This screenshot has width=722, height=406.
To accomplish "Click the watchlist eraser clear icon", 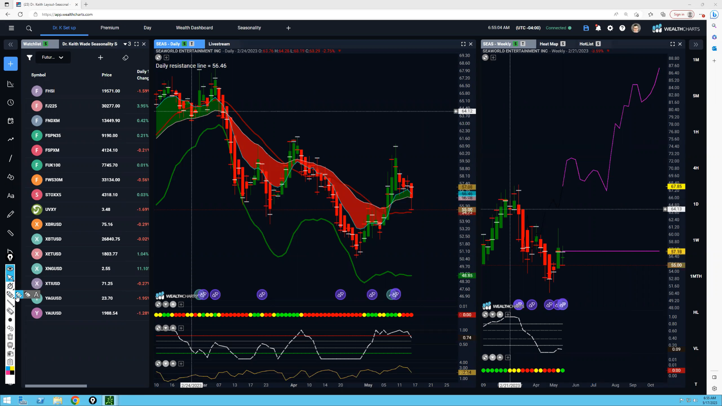I will point(125,58).
